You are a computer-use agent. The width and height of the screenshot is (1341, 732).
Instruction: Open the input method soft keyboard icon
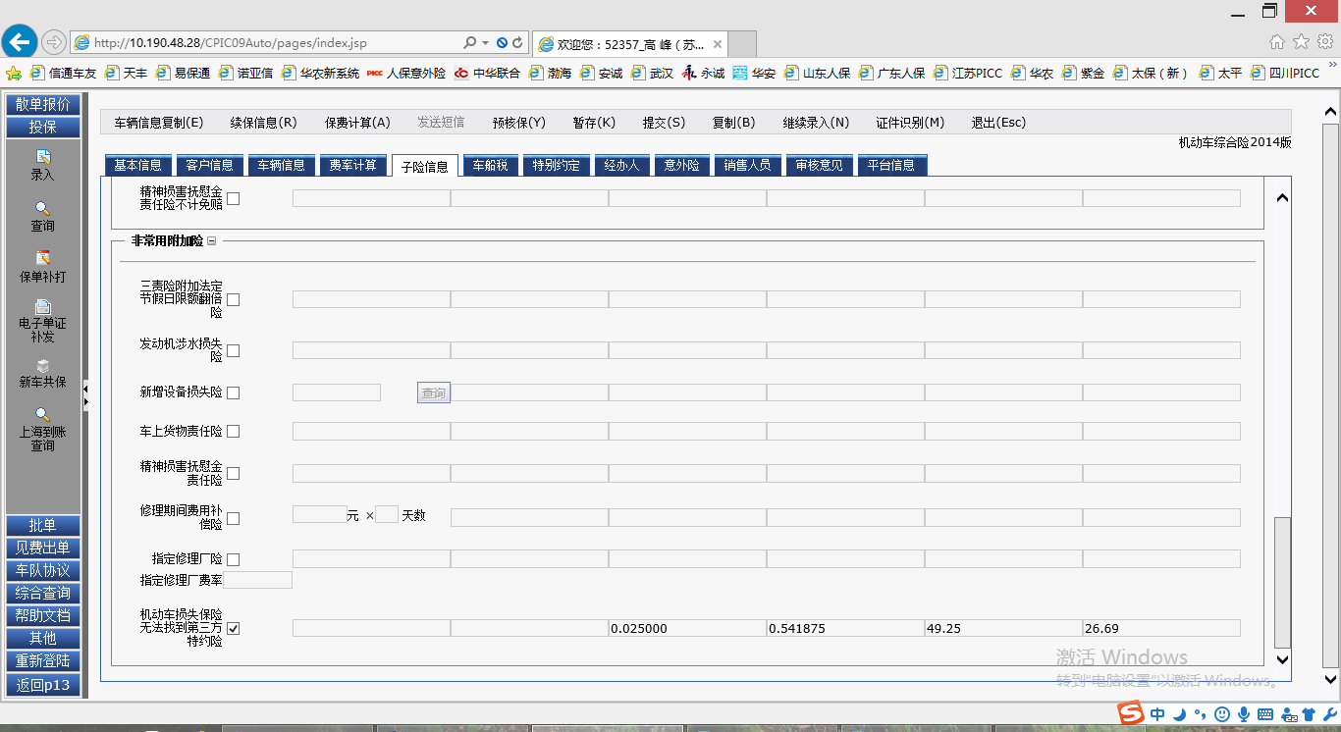[x=1265, y=713]
